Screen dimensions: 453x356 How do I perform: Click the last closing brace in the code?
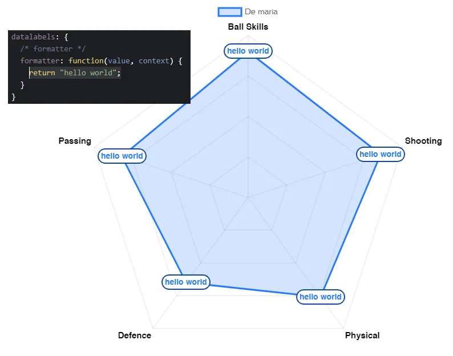pyautogui.click(x=13, y=97)
